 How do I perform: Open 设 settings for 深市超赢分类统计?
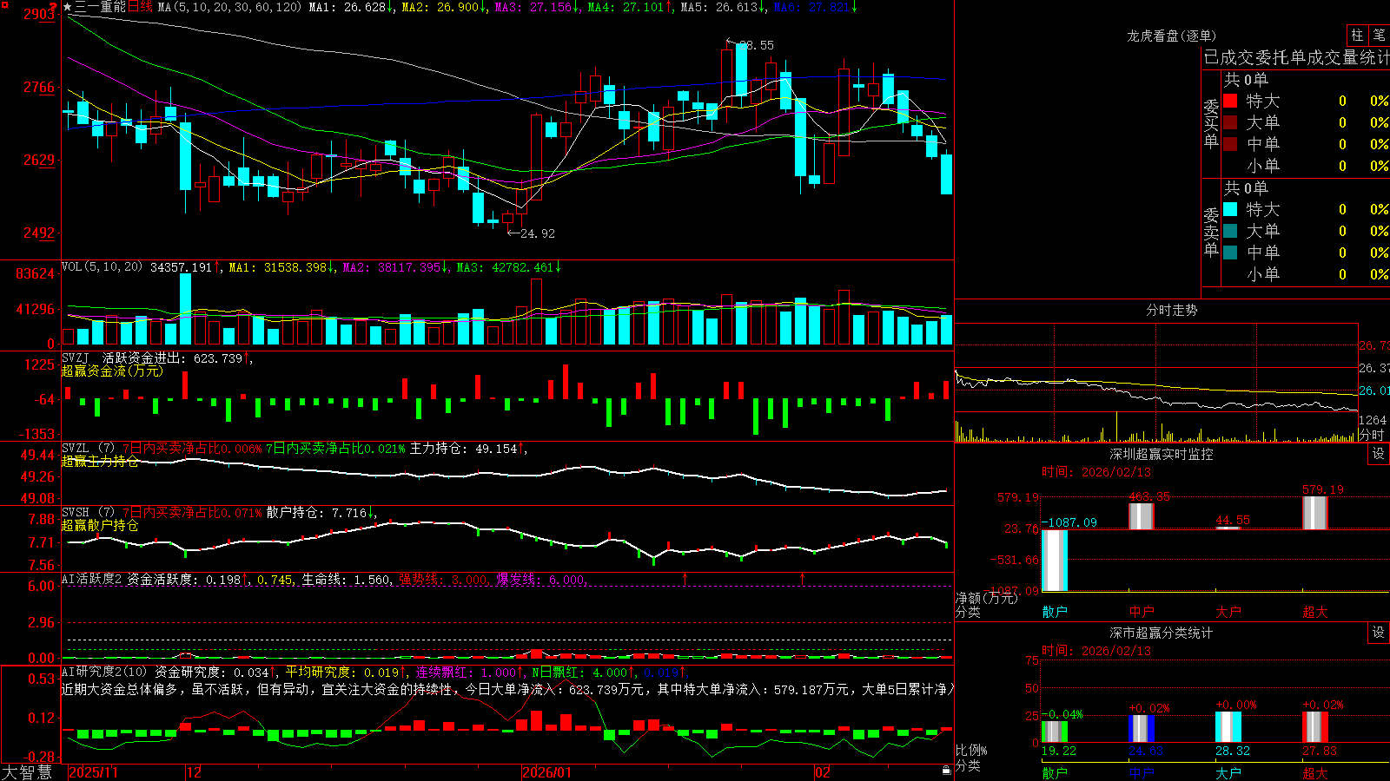1378,633
